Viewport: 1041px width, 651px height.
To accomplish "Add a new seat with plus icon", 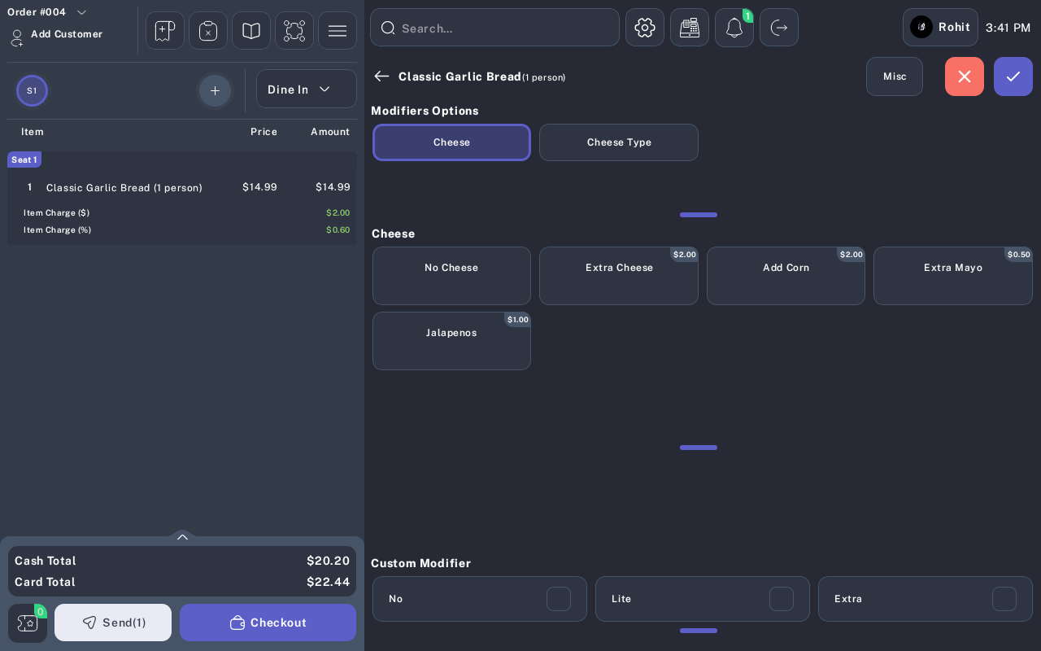I will (215, 90).
